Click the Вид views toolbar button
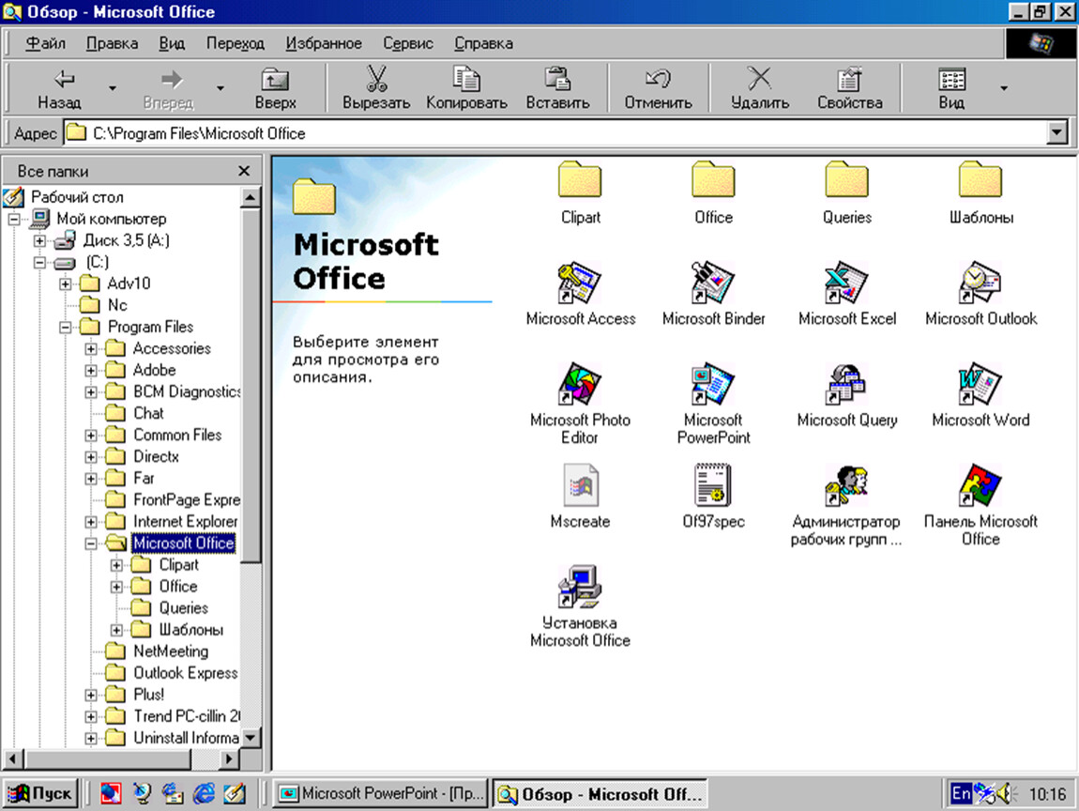This screenshot has height=811, width=1079. pyautogui.click(x=951, y=89)
